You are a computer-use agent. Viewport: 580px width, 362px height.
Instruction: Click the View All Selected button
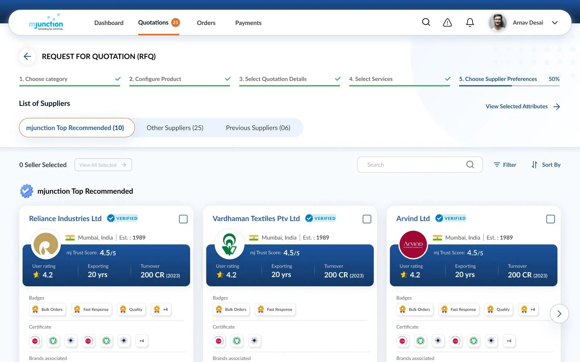pyautogui.click(x=103, y=165)
